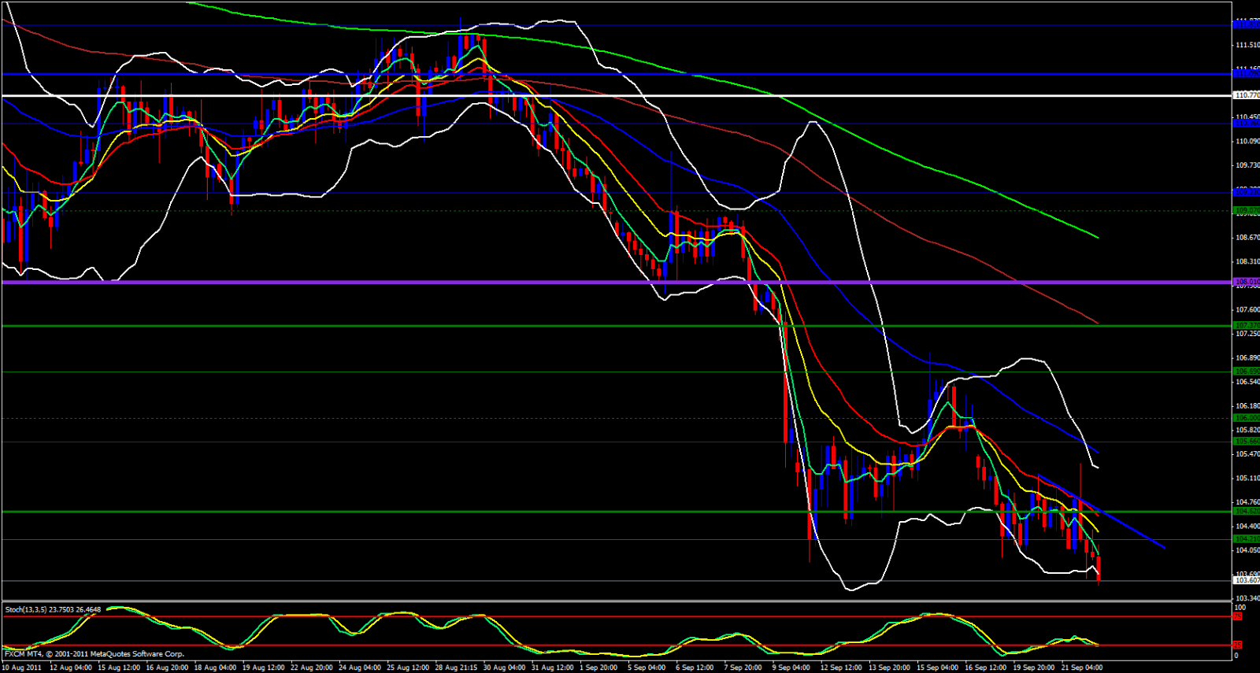Screen dimensions: 1260x673
Task: Click the blue 109.330 price label
Action: click(1246, 192)
